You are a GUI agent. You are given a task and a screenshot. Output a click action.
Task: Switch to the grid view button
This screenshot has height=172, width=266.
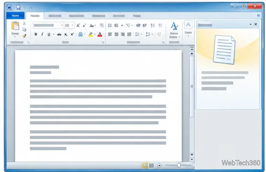(x=151, y=165)
